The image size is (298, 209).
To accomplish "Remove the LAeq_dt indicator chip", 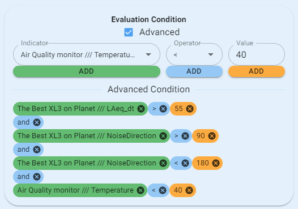I will coord(141,109).
